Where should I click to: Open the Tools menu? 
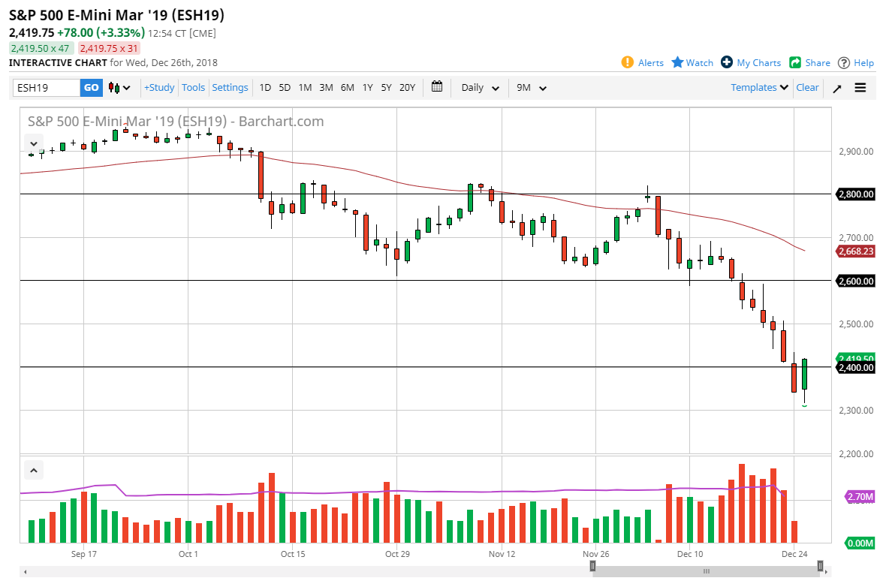pyautogui.click(x=193, y=87)
